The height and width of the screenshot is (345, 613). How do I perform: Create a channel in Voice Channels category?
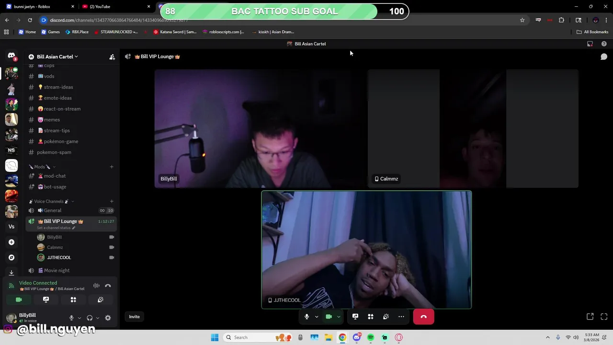112,201
